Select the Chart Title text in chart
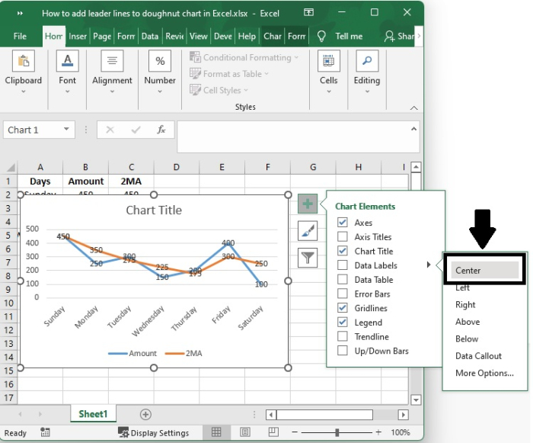533x443 pixels. click(x=154, y=210)
